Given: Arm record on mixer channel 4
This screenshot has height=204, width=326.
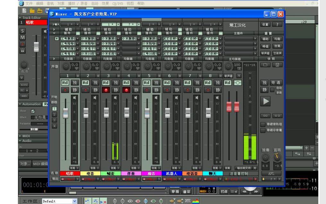Looking at the screenshot, I should [126, 90].
